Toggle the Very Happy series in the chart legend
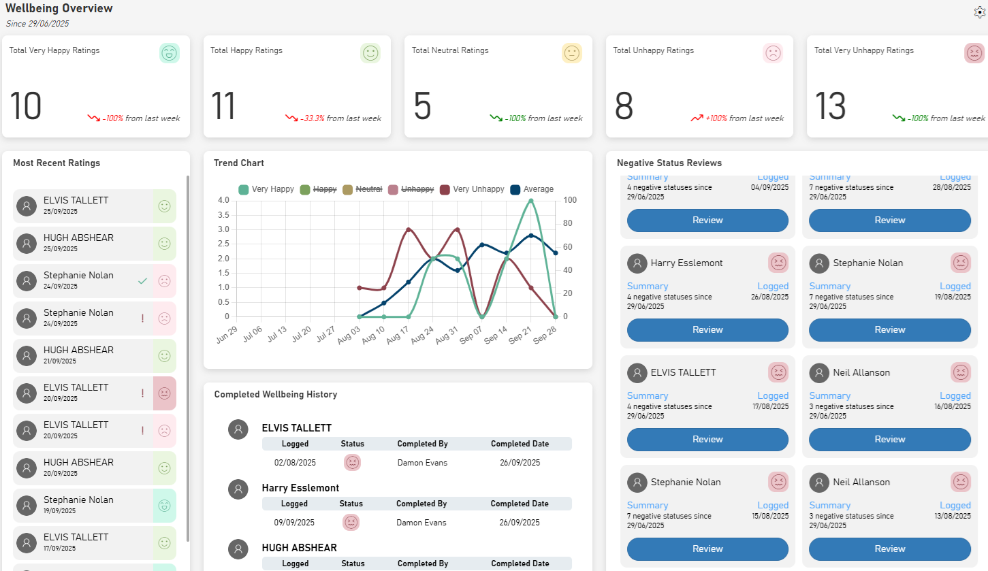The image size is (988, 571). [x=266, y=189]
